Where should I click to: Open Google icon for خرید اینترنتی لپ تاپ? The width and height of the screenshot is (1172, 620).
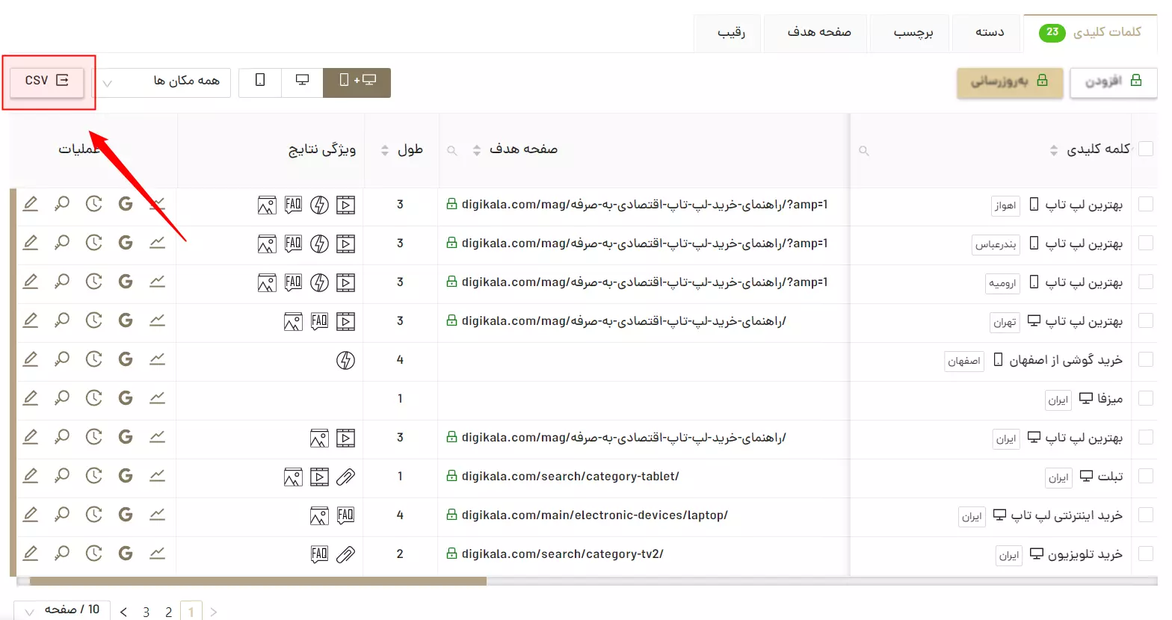[x=126, y=515]
